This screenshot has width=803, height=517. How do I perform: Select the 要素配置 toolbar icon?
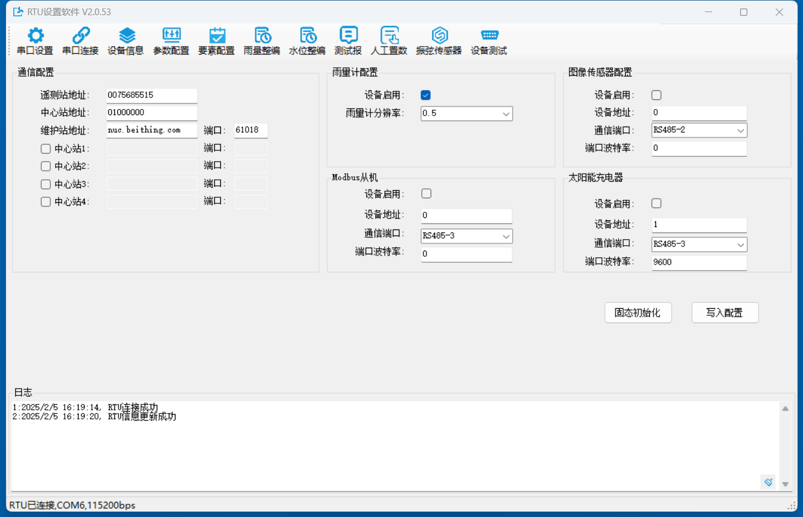(x=217, y=36)
